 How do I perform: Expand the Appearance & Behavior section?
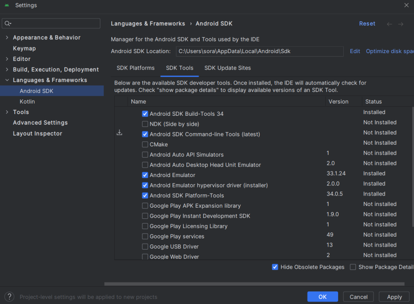(7, 38)
